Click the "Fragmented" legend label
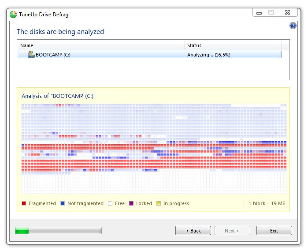This screenshot has width=308, height=251. pyautogui.click(x=42, y=203)
